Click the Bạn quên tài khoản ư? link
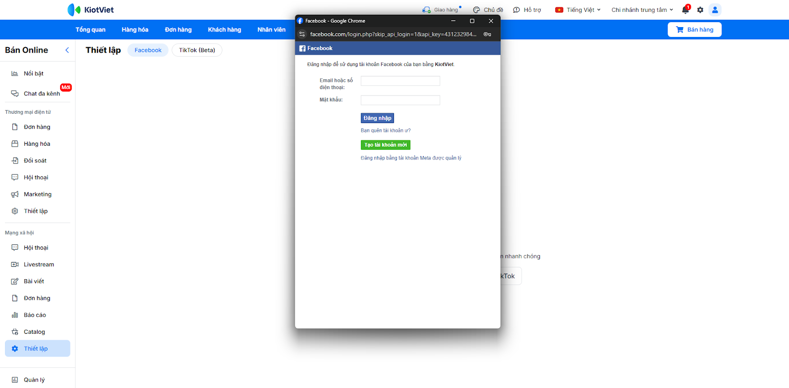789x388 pixels. pos(386,130)
